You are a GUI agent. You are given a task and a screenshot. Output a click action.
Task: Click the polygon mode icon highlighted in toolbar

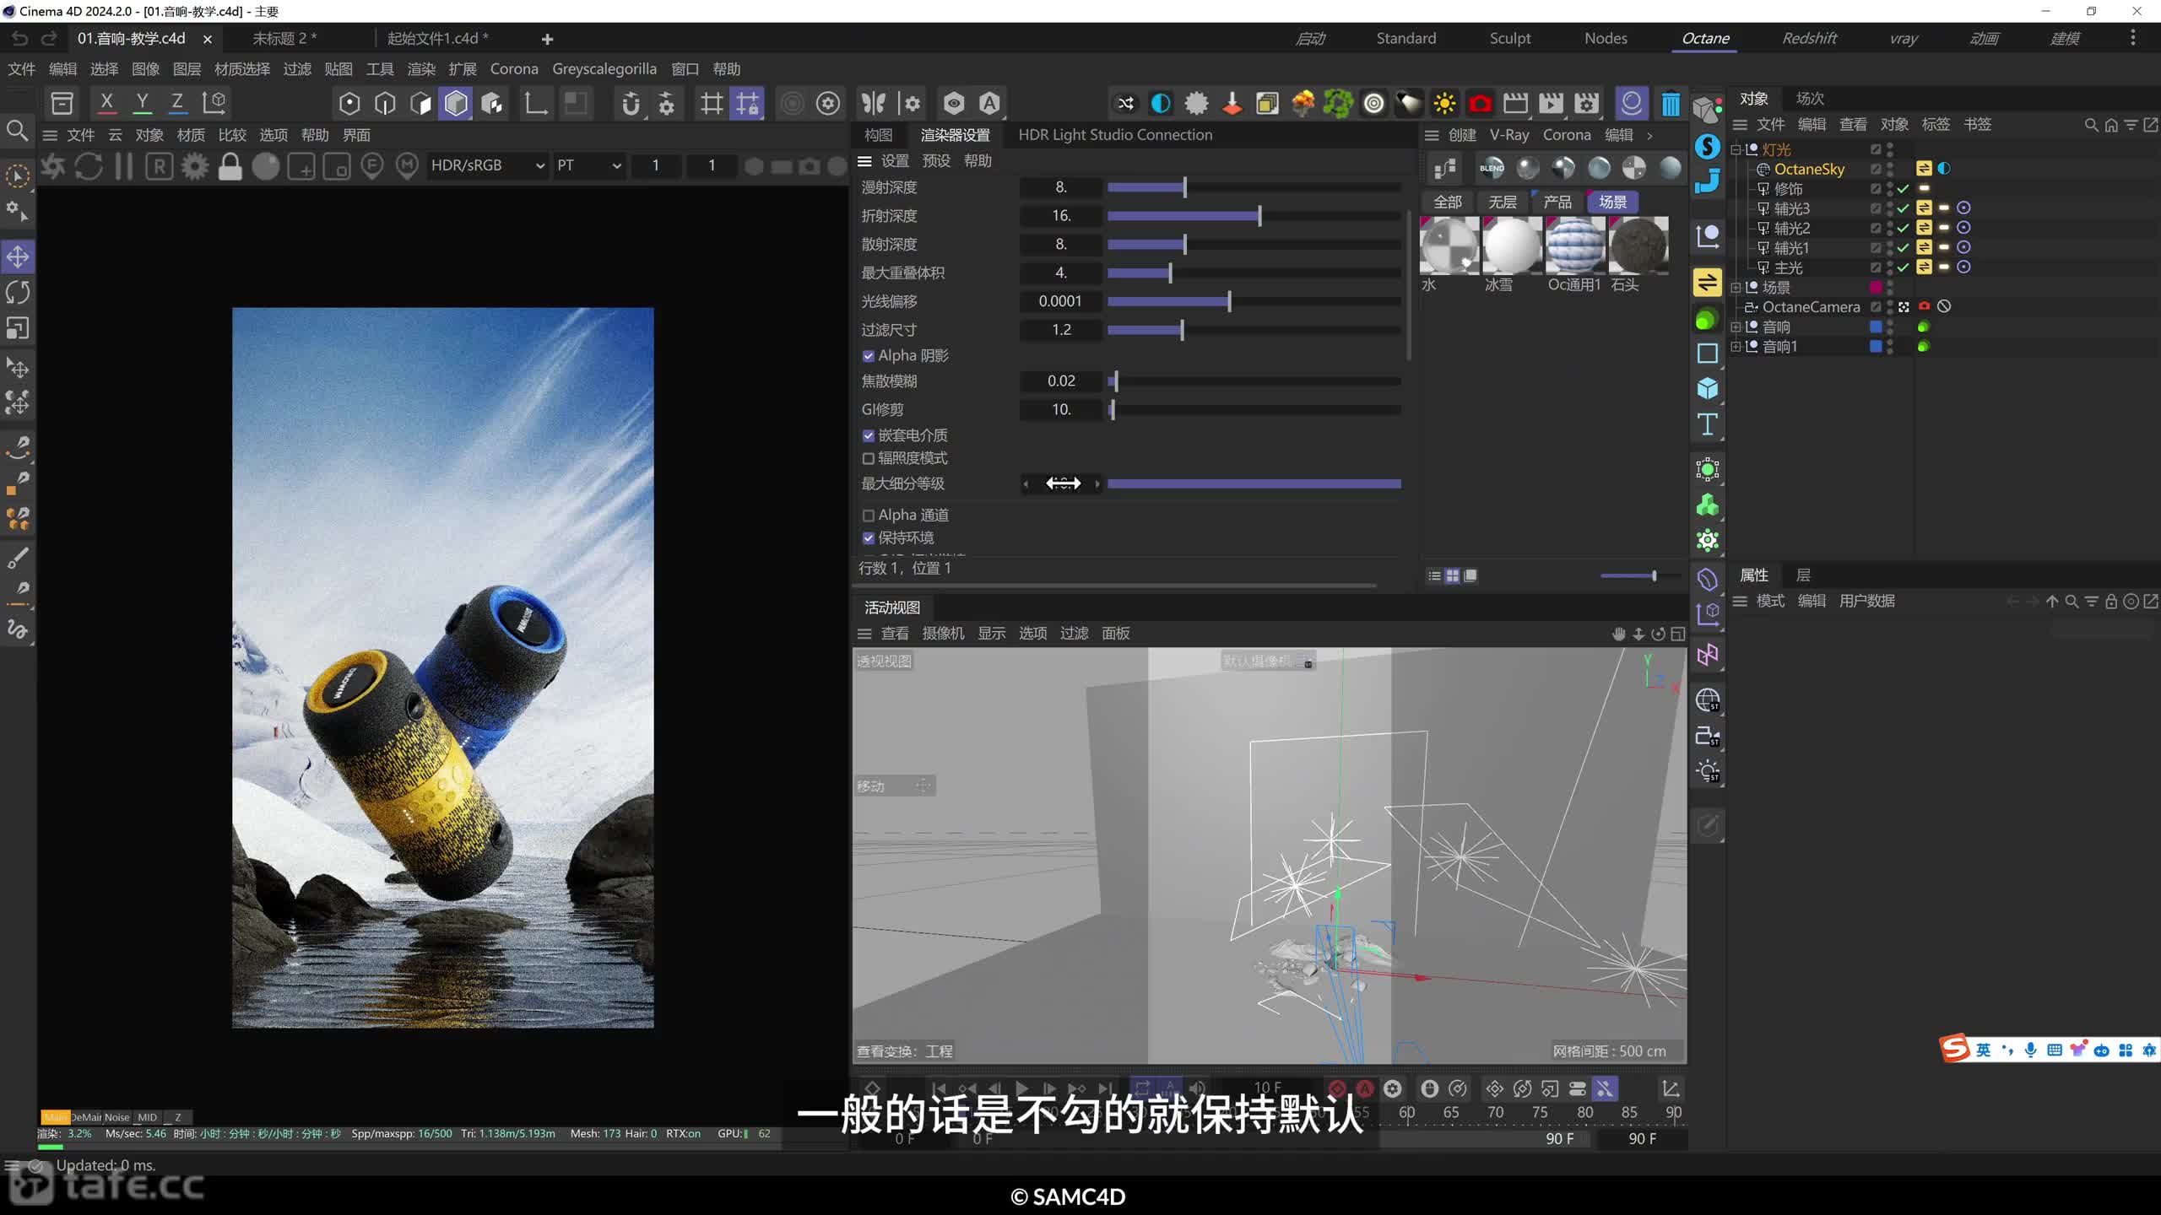tap(456, 104)
